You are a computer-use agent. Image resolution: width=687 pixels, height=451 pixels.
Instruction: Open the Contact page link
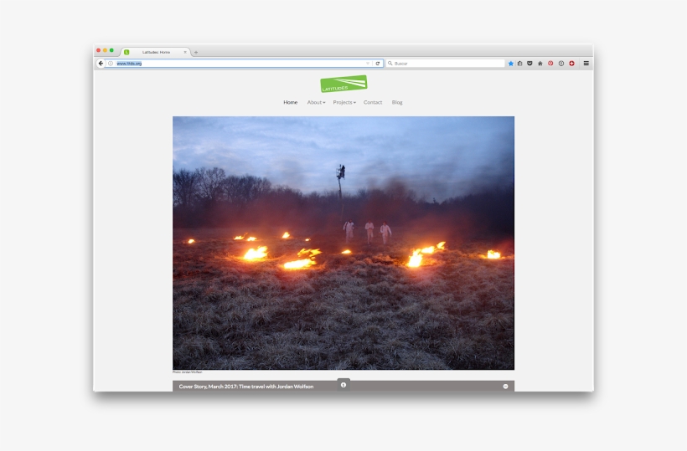coord(373,103)
